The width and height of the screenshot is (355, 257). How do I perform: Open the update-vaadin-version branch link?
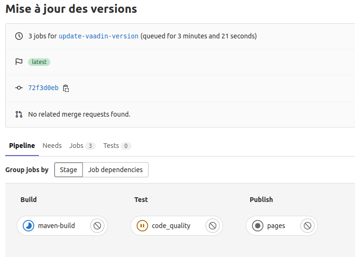coord(99,36)
